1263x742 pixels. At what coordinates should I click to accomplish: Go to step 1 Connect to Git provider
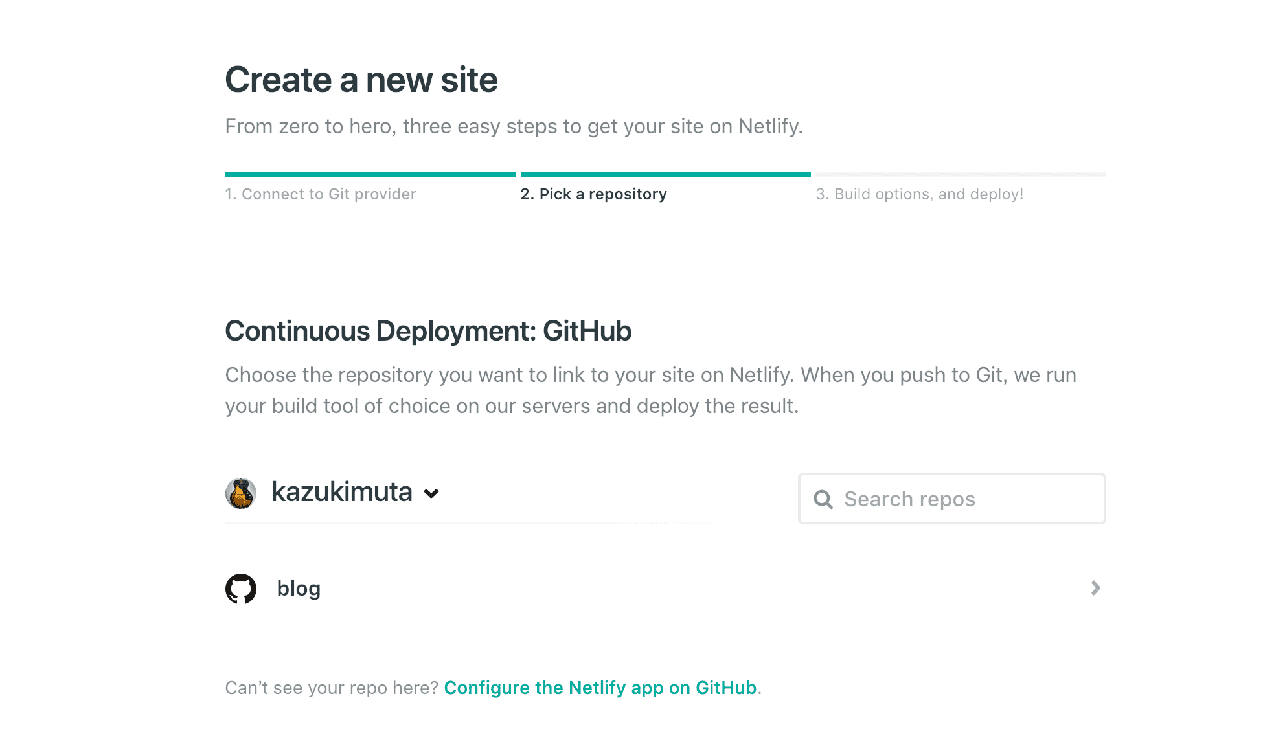click(x=321, y=194)
